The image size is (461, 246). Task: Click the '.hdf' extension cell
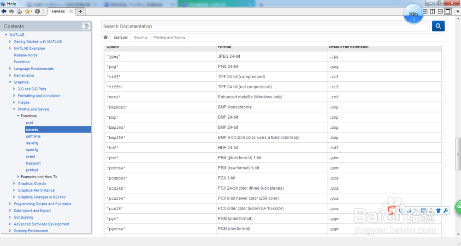(384, 147)
